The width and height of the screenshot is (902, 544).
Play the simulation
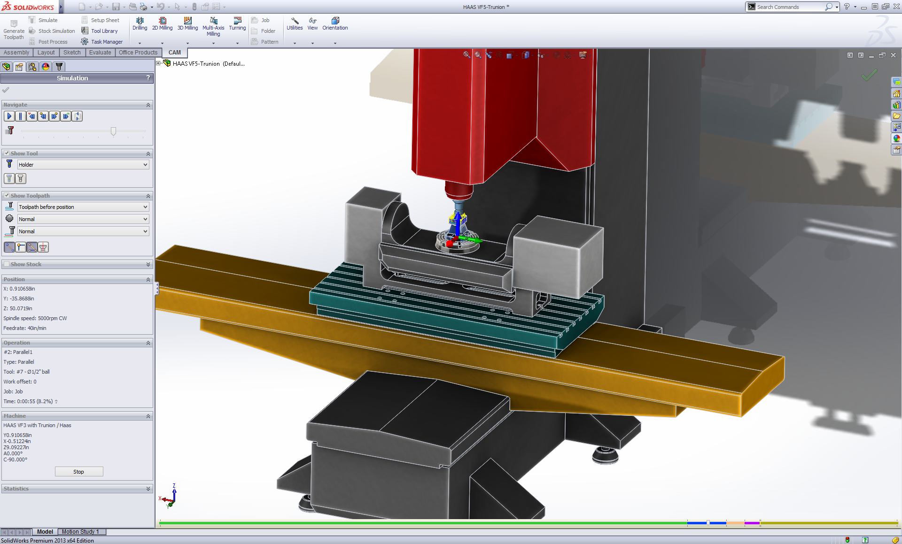[9, 116]
